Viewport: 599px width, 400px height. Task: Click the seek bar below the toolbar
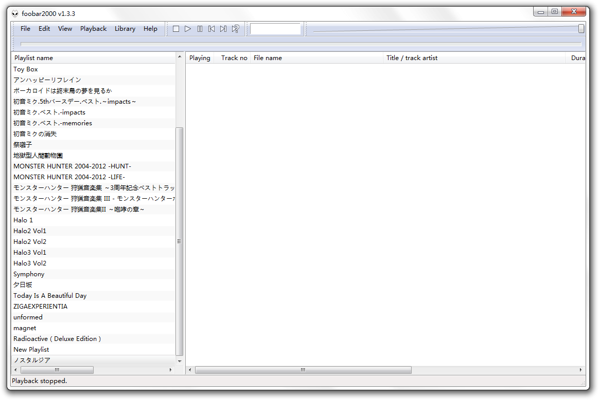click(301, 44)
